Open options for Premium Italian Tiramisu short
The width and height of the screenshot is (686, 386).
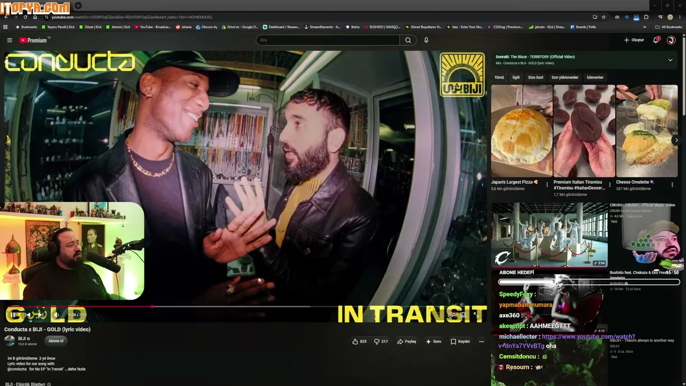[x=609, y=184]
